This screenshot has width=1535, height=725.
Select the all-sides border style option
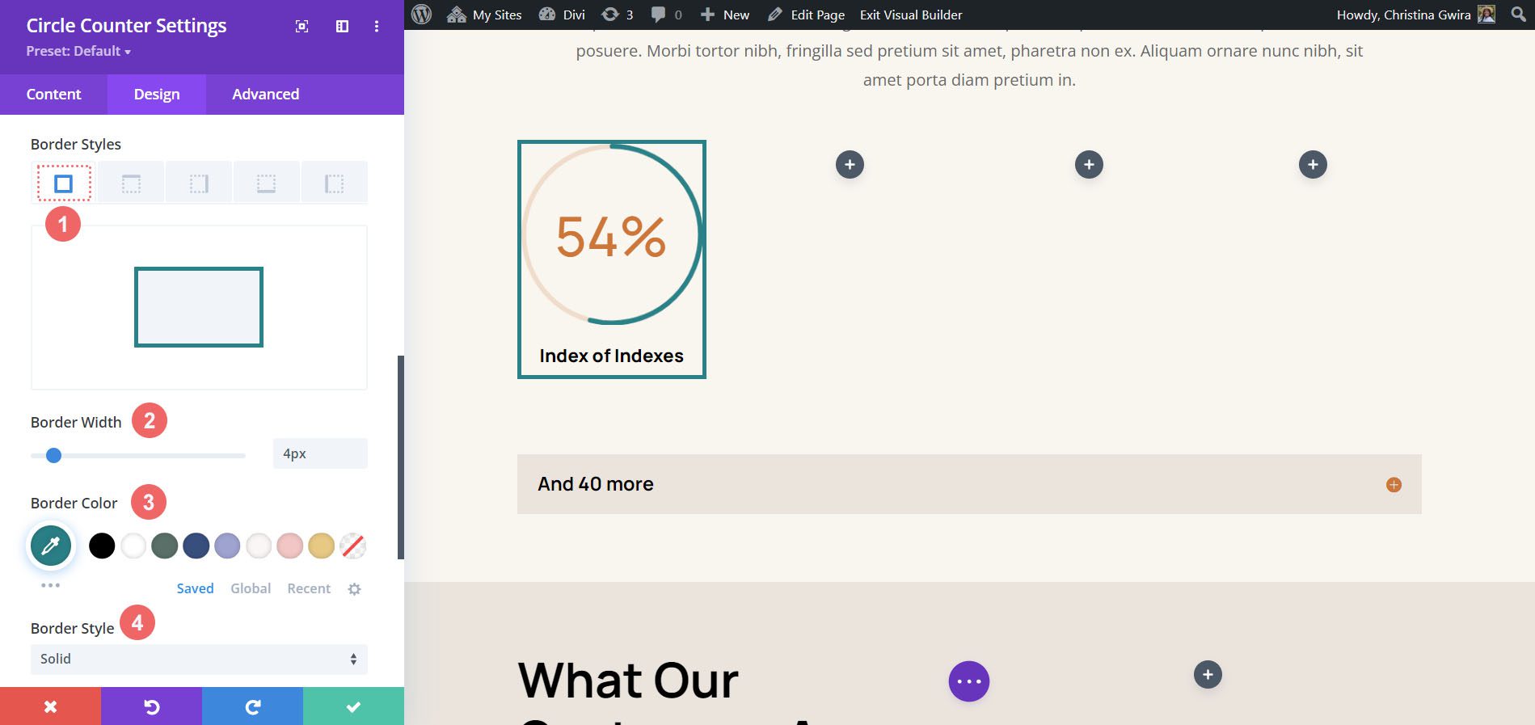point(63,184)
